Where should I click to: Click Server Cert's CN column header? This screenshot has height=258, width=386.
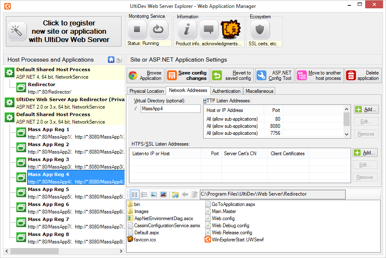(244, 154)
